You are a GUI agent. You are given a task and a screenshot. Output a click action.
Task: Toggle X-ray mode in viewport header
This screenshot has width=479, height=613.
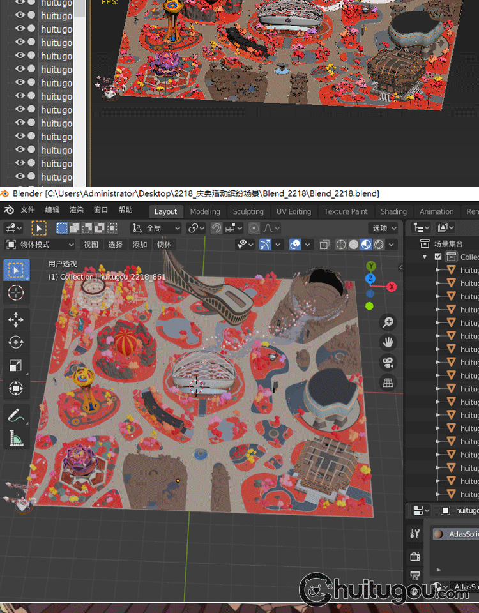324,245
